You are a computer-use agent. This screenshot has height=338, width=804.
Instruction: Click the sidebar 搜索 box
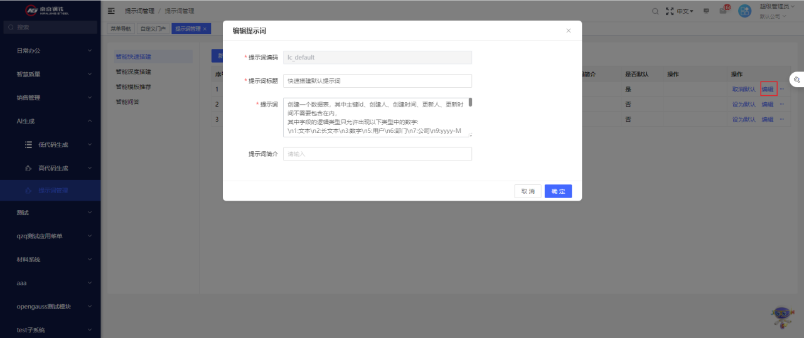point(50,28)
